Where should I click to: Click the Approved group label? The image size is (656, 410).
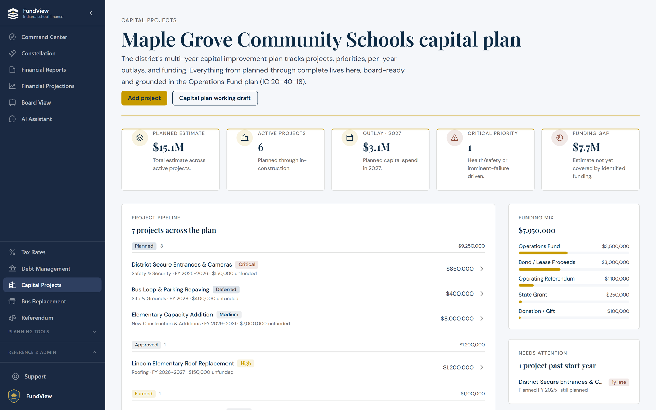146,345
